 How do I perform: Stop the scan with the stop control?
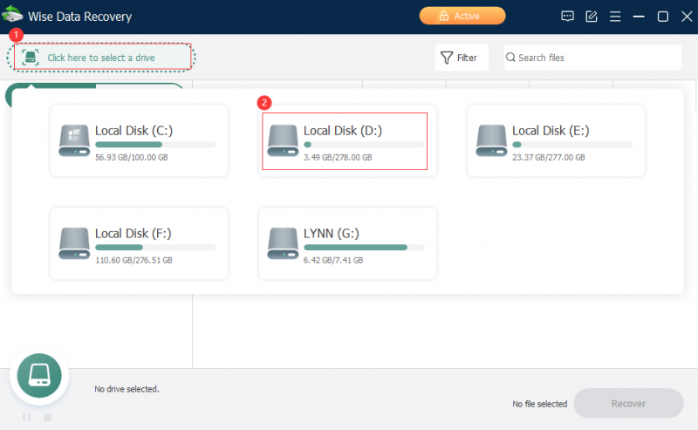48,417
